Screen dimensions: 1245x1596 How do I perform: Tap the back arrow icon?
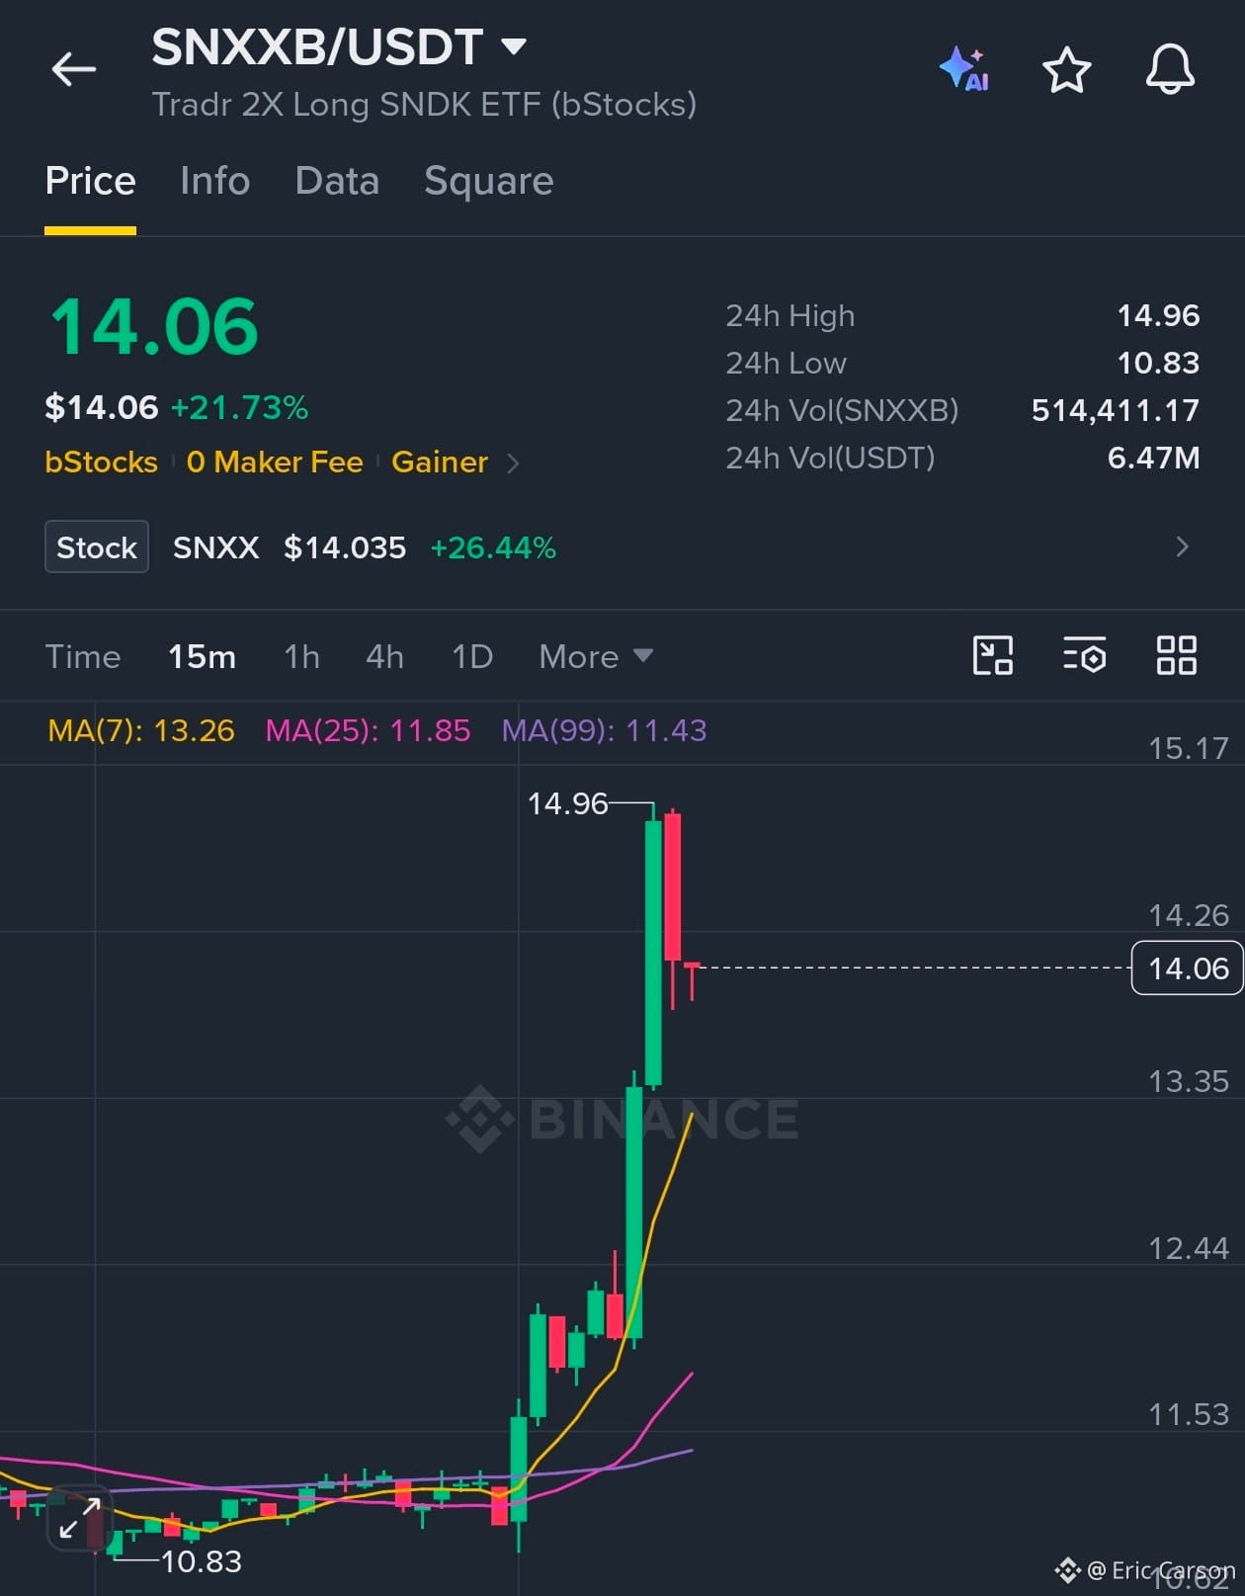coord(74,69)
